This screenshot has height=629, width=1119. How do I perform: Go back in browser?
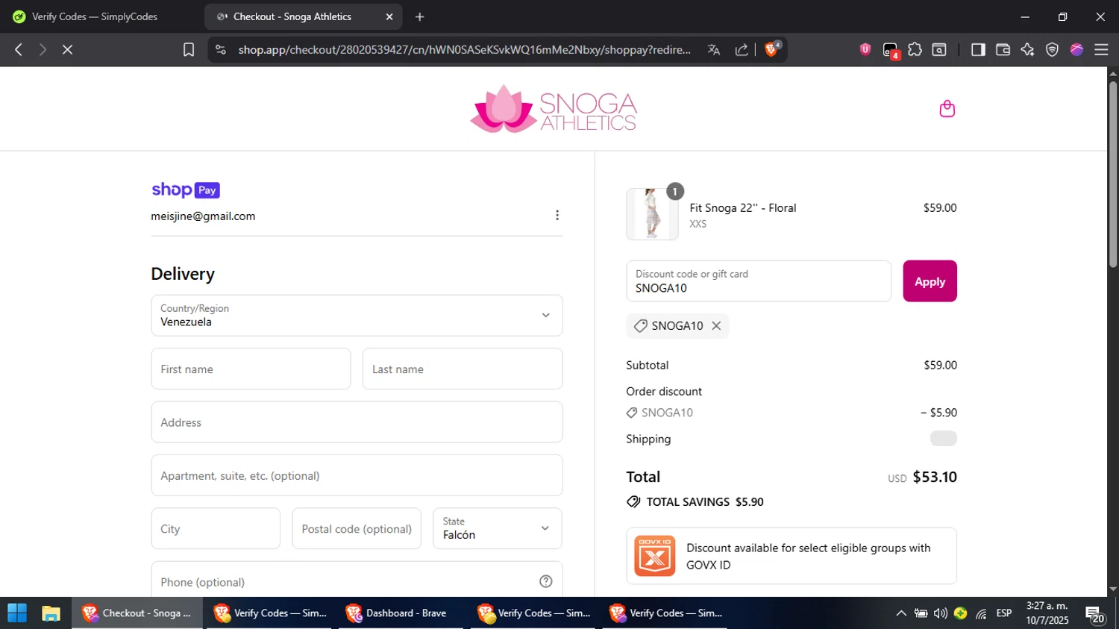tap(19, 49)
